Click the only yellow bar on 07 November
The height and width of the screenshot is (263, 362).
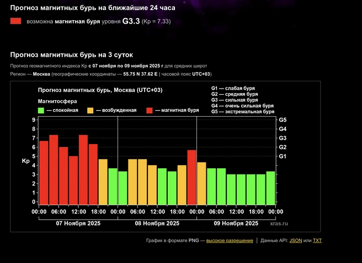(x=103, y=182)
